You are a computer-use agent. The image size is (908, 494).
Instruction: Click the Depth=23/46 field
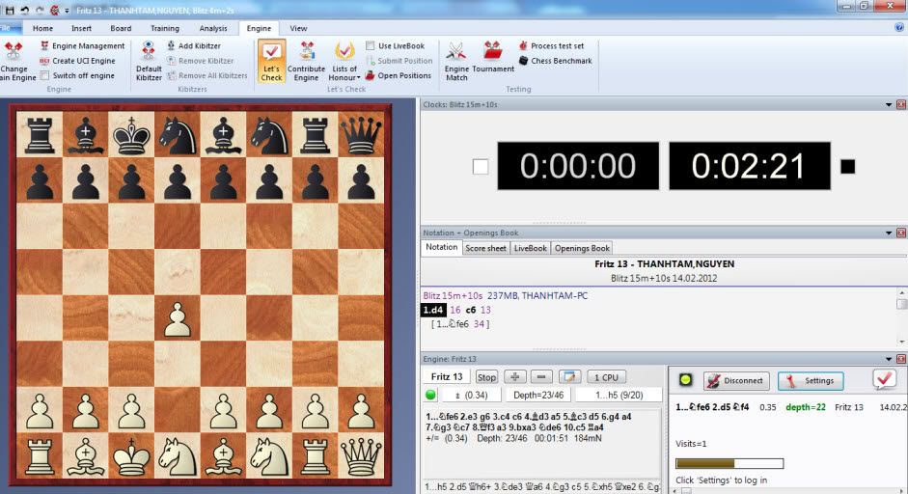pyautogui.click(x=538, y=395)
